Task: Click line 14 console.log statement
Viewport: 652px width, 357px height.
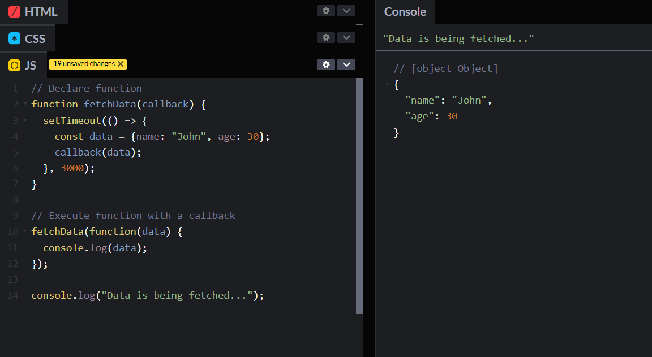Action: pos(148,295)
